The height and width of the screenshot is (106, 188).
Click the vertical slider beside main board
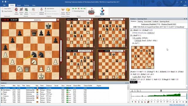coord(61,51)
